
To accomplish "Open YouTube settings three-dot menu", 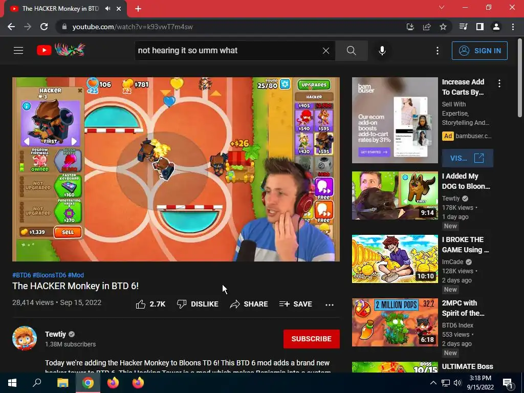I will click(438, 51).
